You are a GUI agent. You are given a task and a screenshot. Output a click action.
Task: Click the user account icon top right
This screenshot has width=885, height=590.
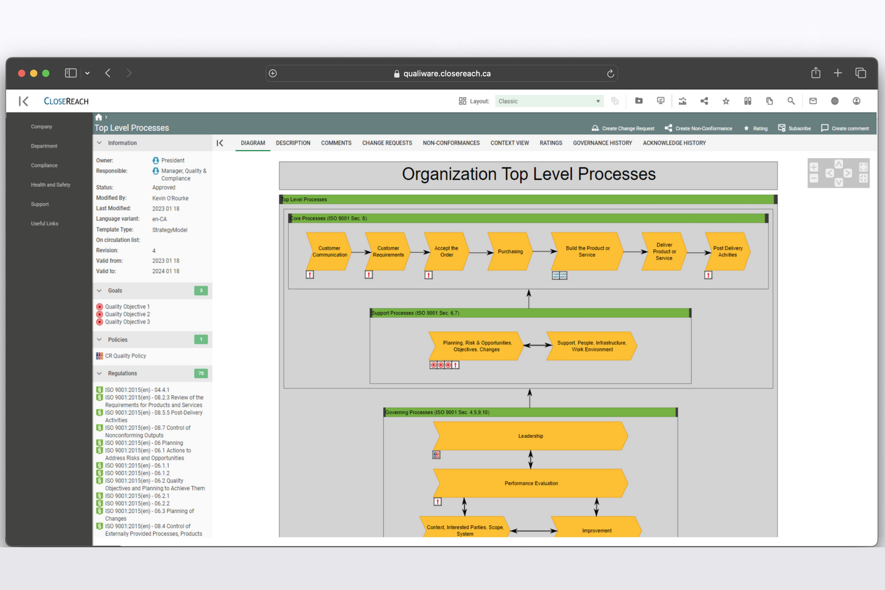(x=856, y=101)
